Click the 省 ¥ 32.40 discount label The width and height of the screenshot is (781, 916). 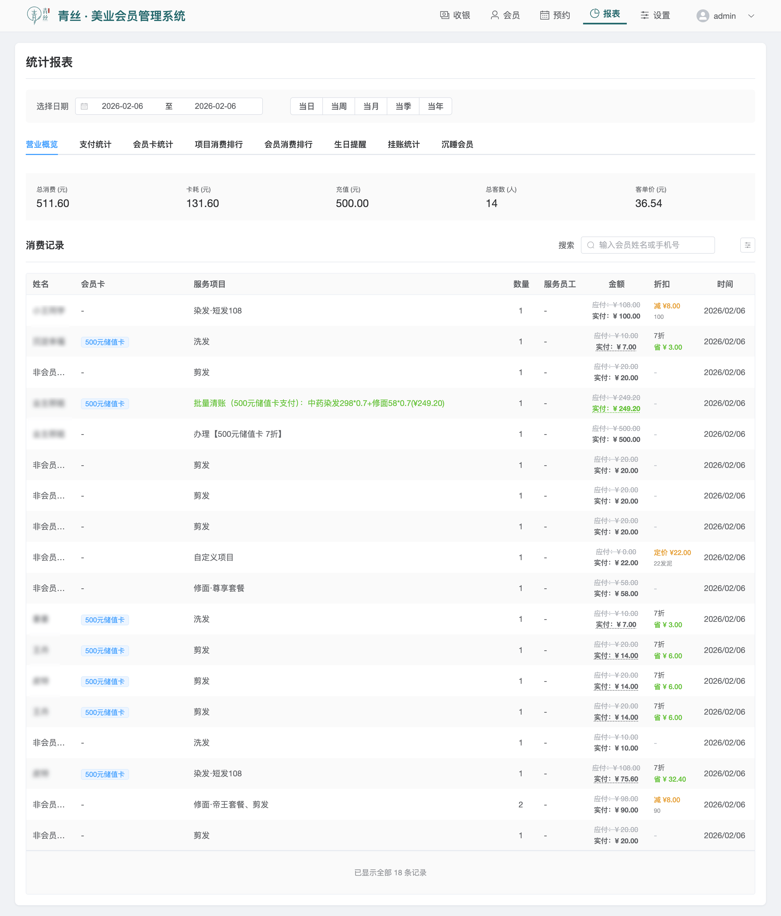coord(669,780)
